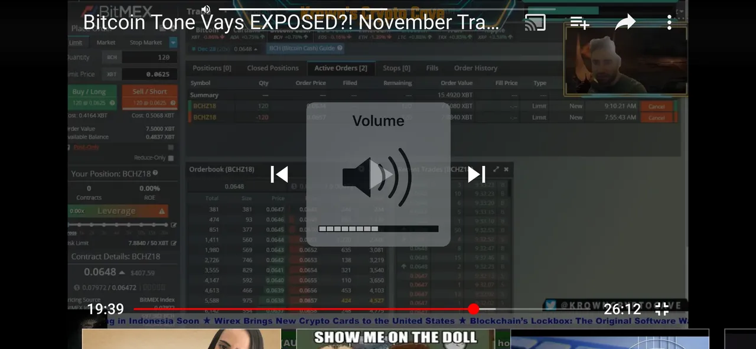Select the Order History tab
The height and width of the screenshot is (349, 756).
475,68
